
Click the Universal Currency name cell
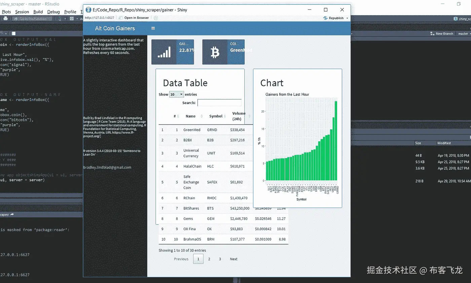pyautogui.click(x=191, y=153)
